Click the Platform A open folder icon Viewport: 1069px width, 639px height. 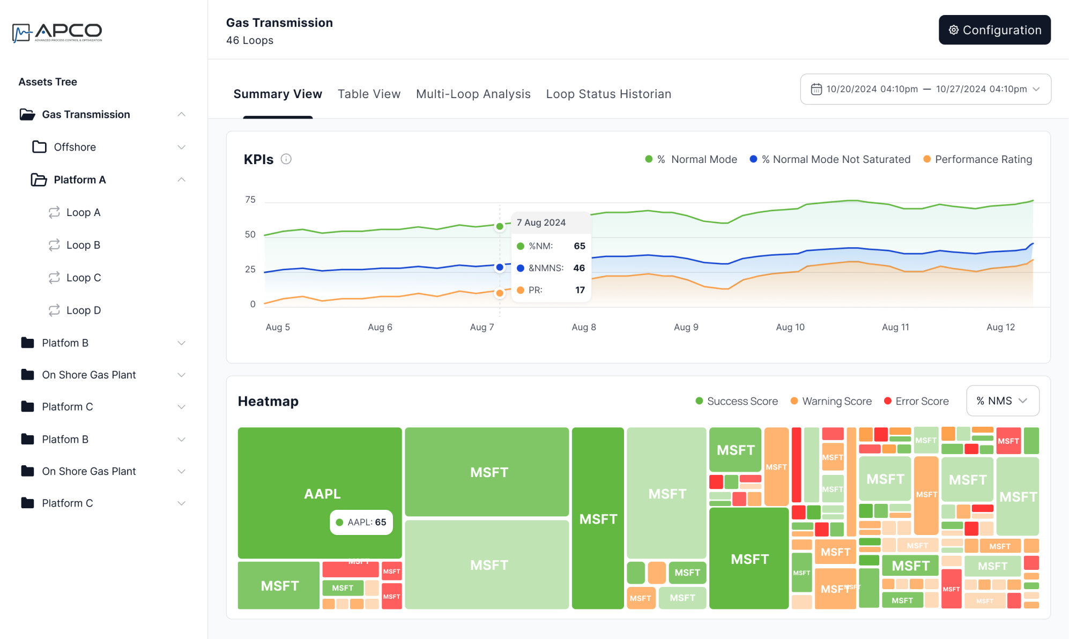[x=39, y=180]
